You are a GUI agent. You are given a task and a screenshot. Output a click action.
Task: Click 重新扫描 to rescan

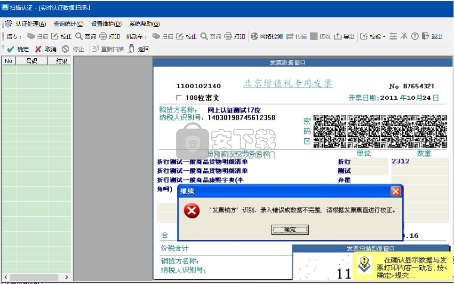[x=108, y=49]
